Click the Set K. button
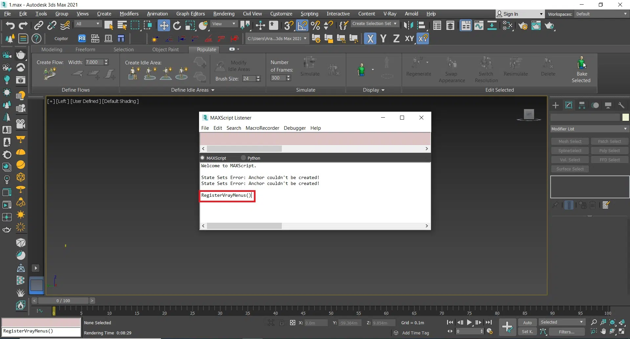This screenshot has width=630, height=339. point(527,332)
